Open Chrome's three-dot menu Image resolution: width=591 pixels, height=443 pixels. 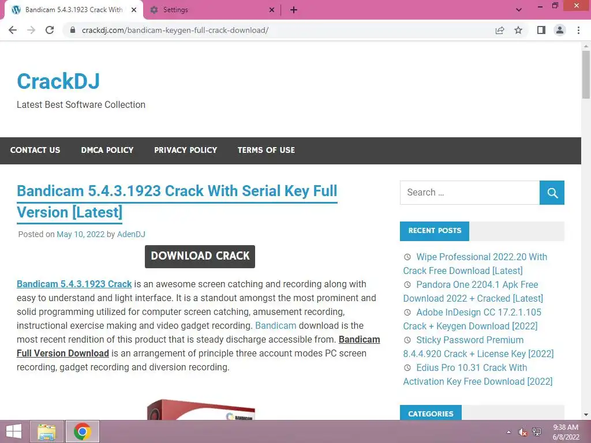tap(578, 30)
